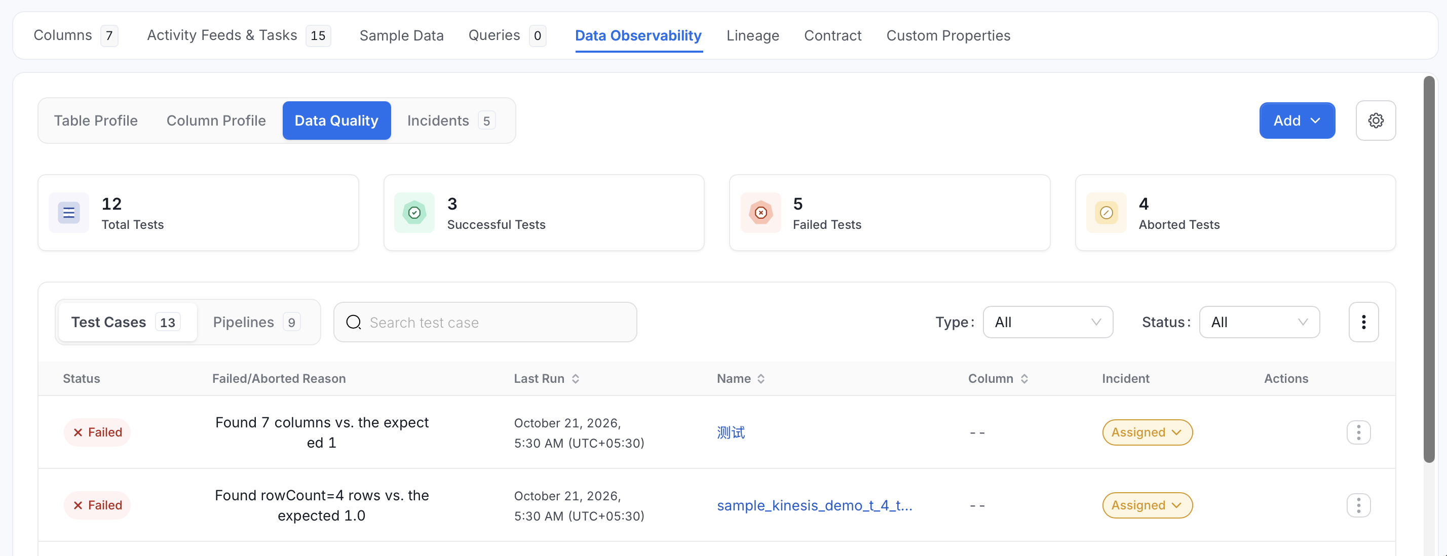
Task: Open actions menu for sample_kinesis_demo row
Action: tap(1358, 505)
